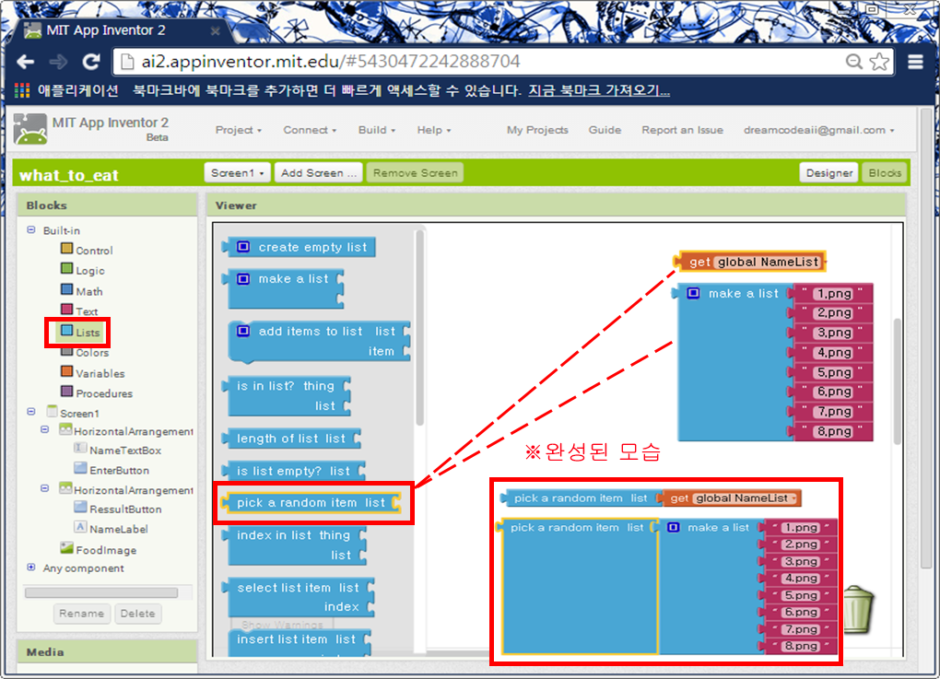Viewport: 940px width, 679px height.
Task: Select the 'select list item' block
Action: pyautogui.click(x=298, y=596)
